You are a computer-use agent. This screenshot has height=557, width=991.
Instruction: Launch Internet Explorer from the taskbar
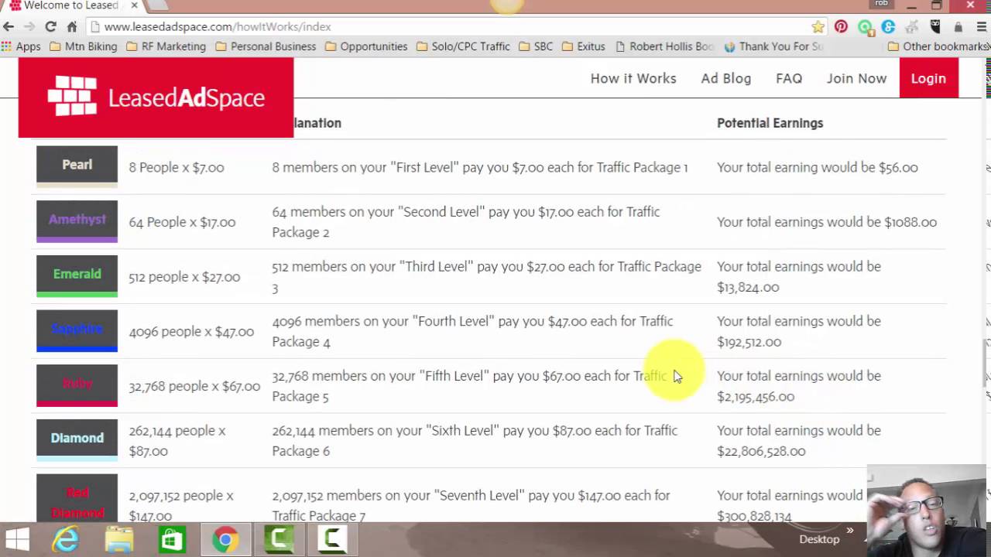(67, 539)
